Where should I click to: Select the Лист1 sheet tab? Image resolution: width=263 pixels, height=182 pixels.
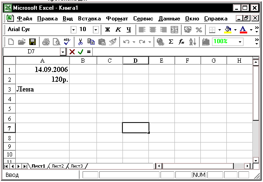(x=38, y=166)
